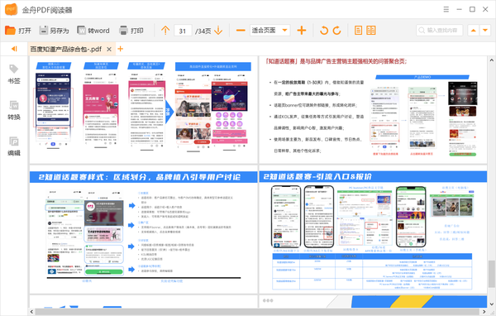Open a file with the 打开 button
The width and height of the screenshot is (496, 316).
(x=18, y=31)
